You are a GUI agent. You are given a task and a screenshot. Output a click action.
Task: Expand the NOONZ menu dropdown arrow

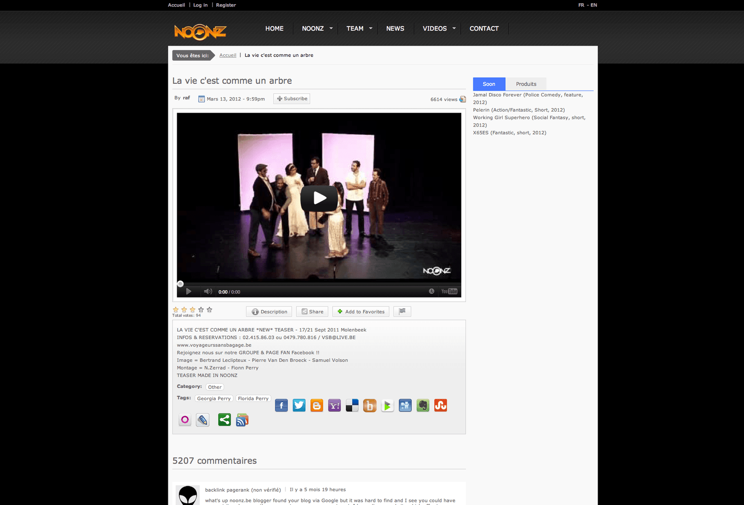(x=331, y=28)
